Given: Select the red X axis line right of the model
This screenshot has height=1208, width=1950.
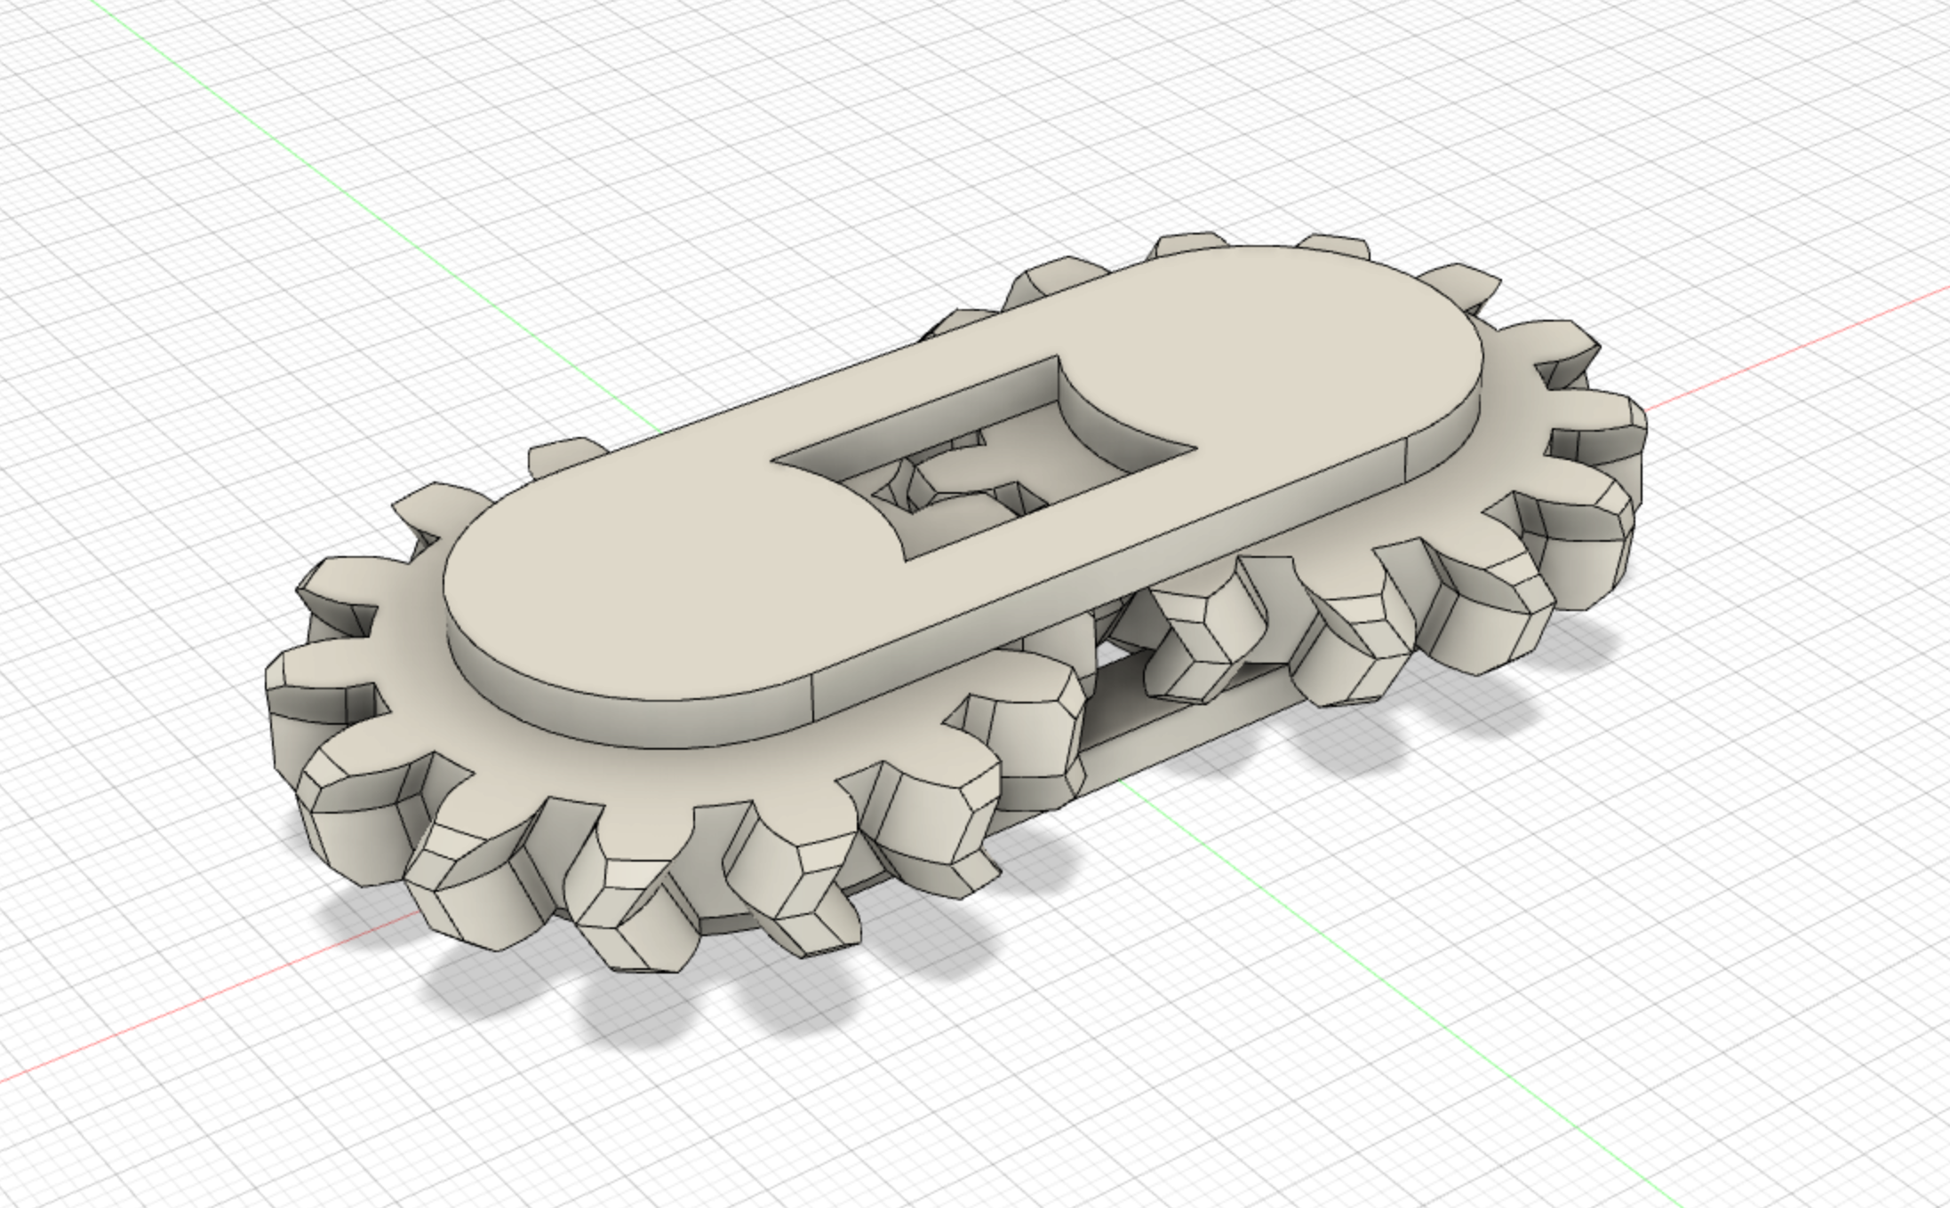Looking at the screenshot, I should click(1795, 352).
